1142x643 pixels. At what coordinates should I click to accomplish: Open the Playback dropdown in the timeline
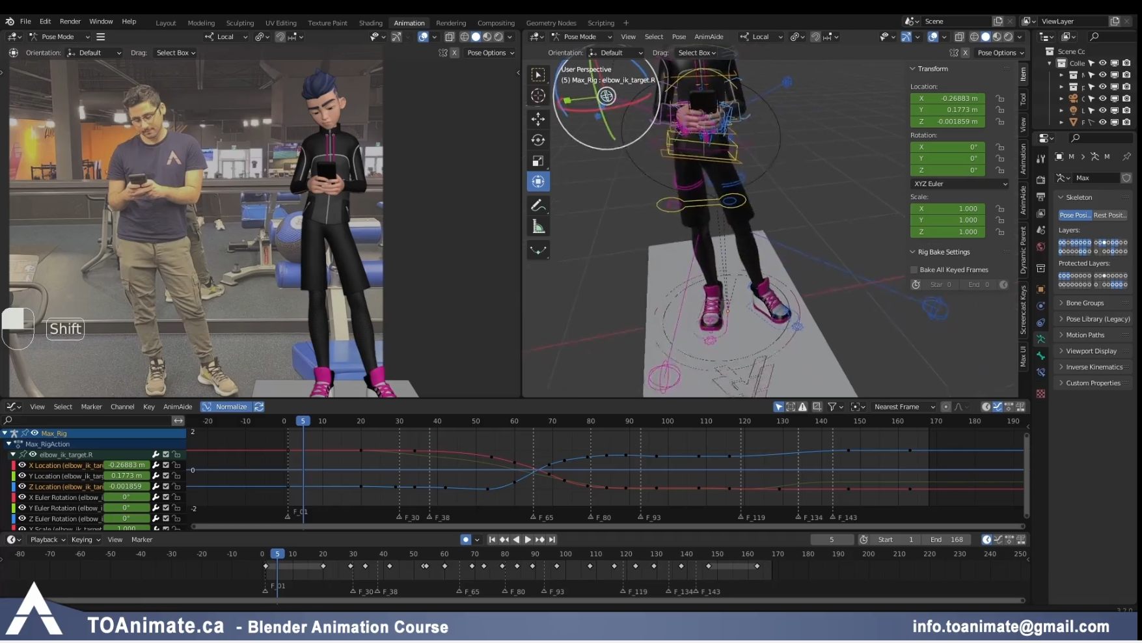point(48,540)
